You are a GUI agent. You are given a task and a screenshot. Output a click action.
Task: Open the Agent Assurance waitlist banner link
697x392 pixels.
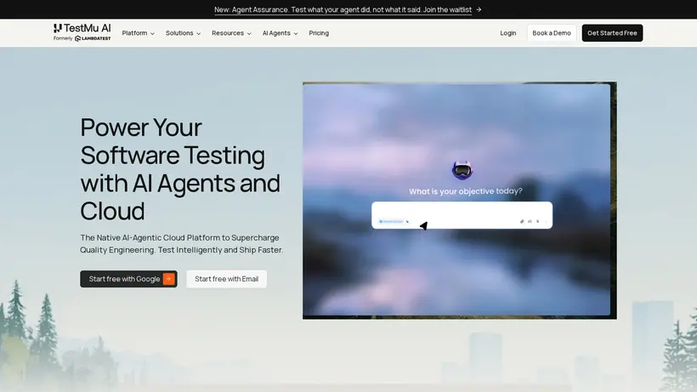pos(343,9)
